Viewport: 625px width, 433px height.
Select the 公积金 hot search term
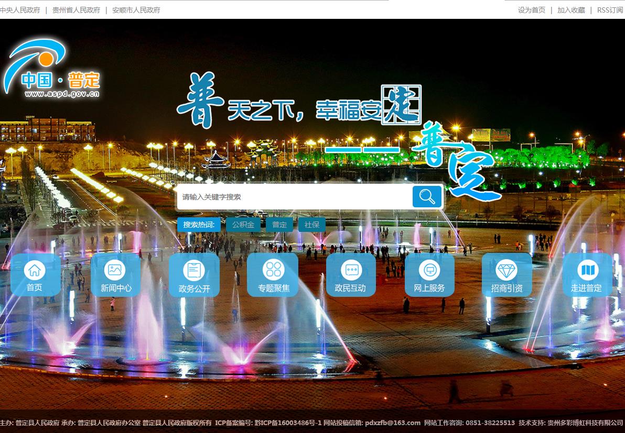[243, 225]
